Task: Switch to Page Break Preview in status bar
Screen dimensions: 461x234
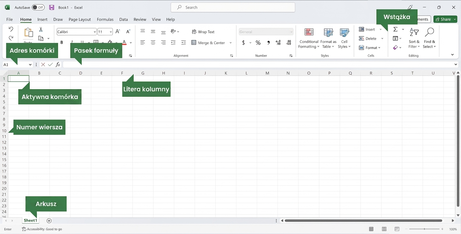Action: tap(397, 229)
